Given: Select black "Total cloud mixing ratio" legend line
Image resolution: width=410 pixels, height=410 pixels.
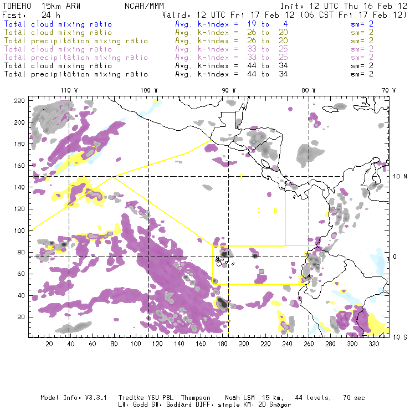Looking at the screenshot, I should point(58,65).
